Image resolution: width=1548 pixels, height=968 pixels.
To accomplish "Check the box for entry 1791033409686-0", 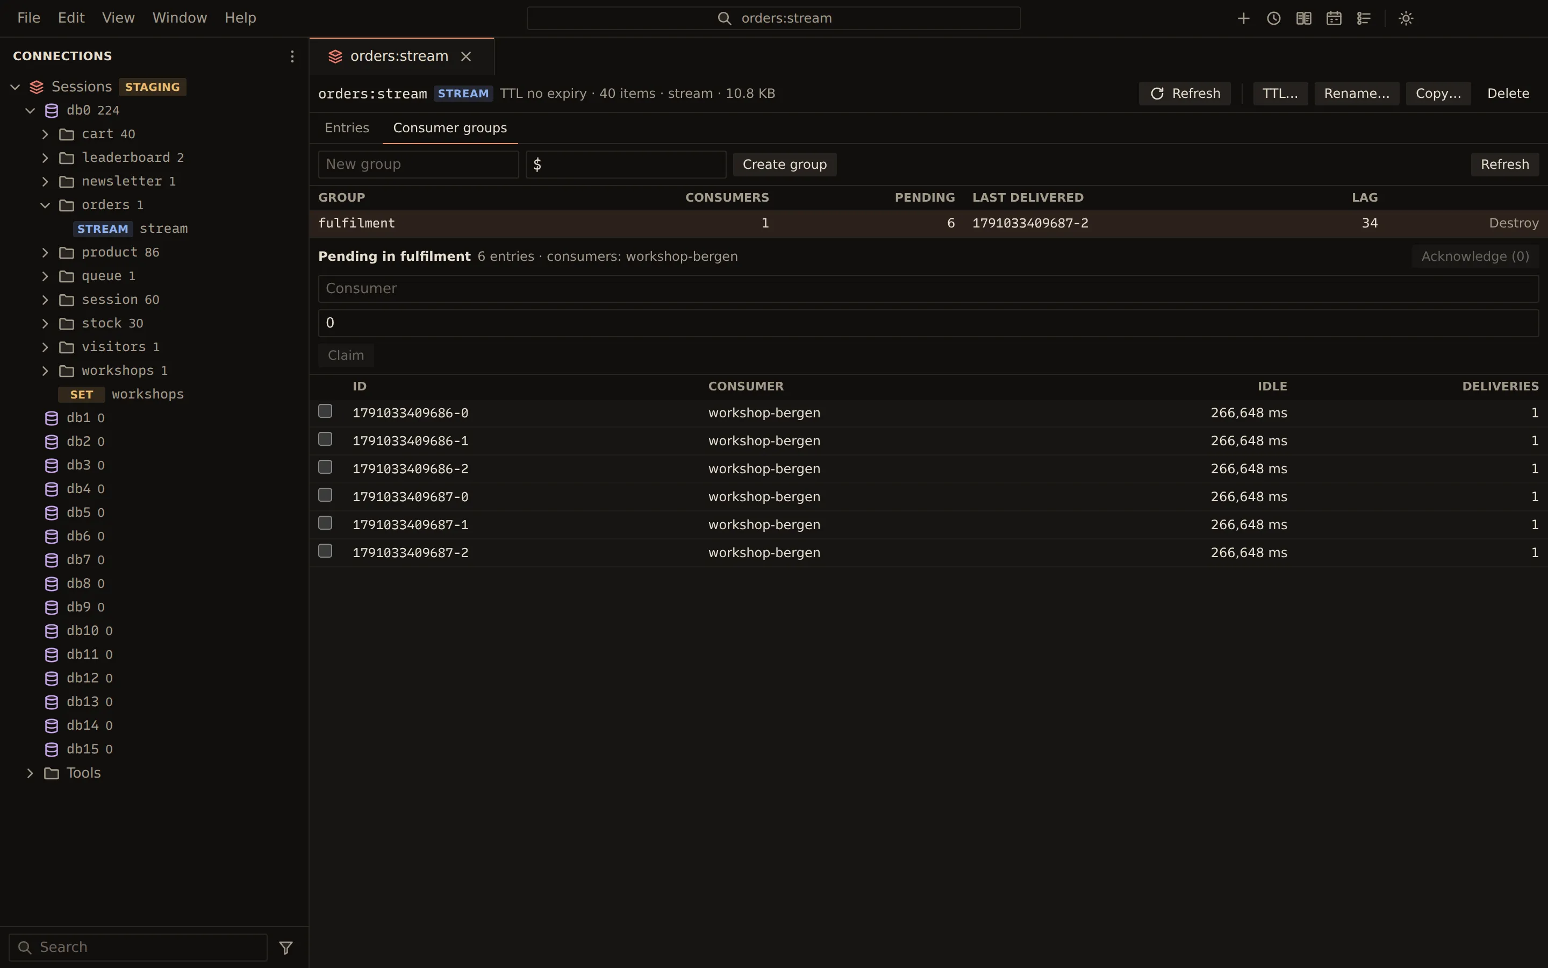I will (325, 411).
